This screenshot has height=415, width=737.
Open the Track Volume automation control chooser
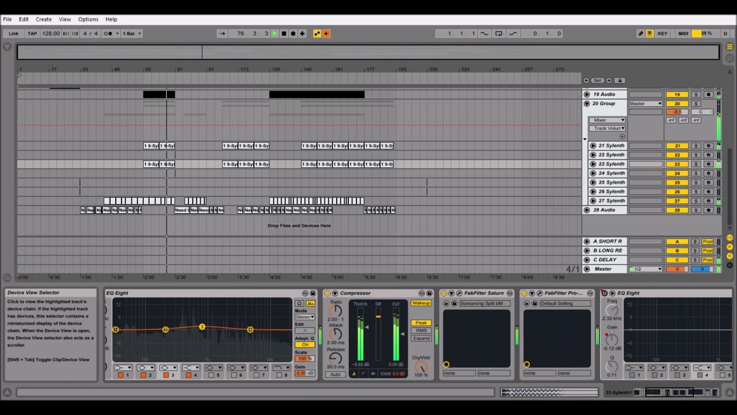point(607,129)
